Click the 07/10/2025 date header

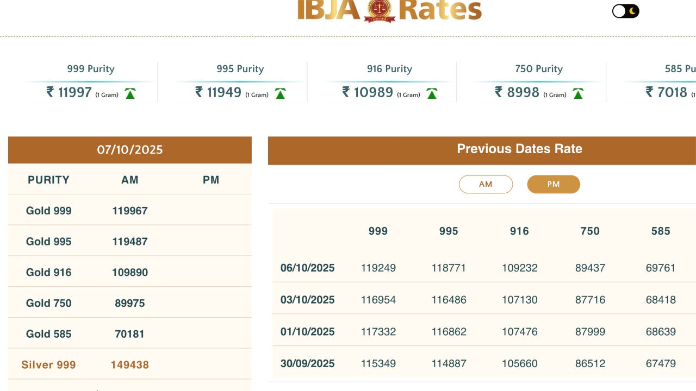(130, 150)
